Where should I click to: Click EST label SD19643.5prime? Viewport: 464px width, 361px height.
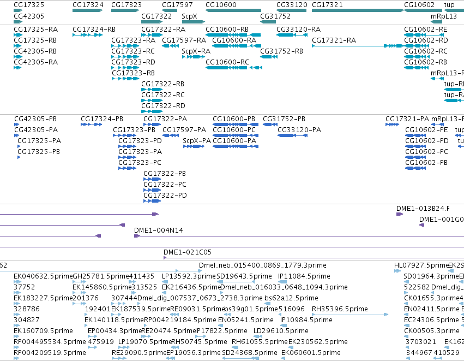tap(244, 276)
